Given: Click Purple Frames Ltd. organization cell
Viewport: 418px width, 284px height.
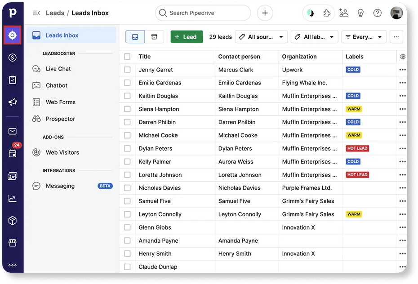Looking at the screenshot, I should [307, 188].
